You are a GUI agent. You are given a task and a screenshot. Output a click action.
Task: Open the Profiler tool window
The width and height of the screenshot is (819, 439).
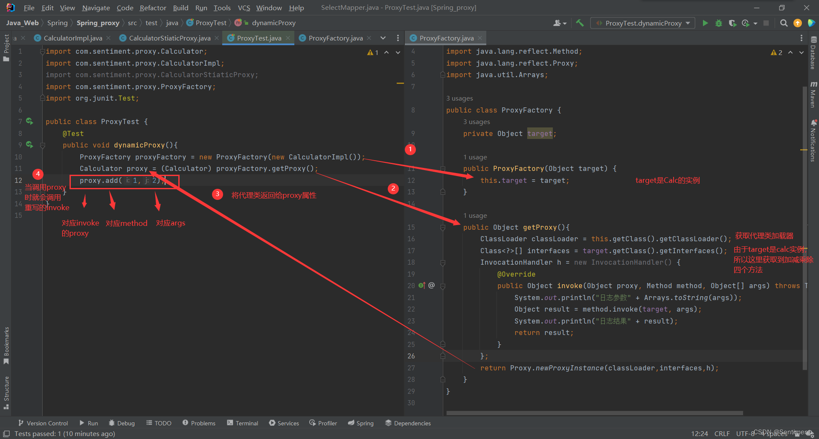tap(323, 423)
